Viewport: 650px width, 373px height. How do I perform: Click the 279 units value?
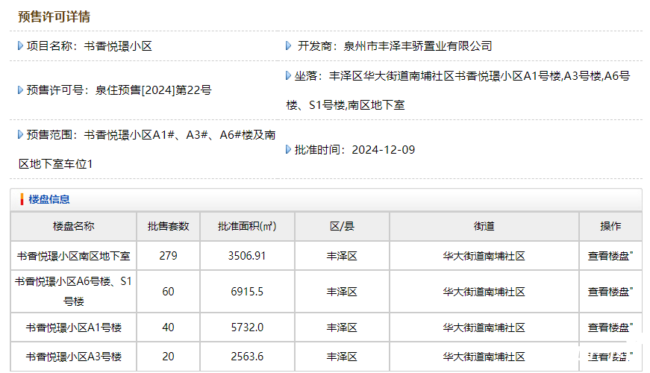(169, 256)
